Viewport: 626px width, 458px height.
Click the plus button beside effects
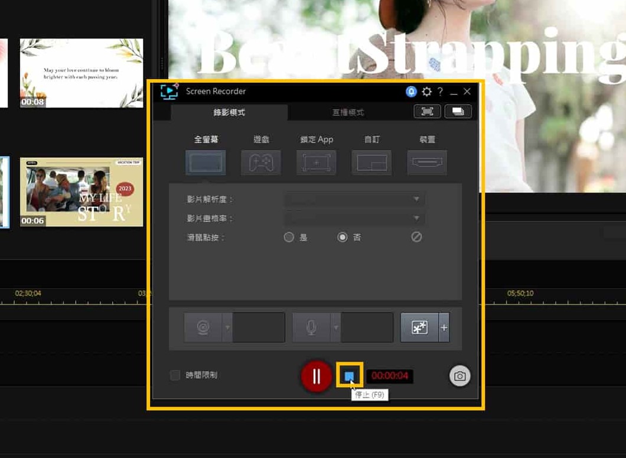point(444,327)
